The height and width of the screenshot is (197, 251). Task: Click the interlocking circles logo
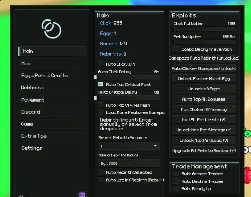click(51, 29)
